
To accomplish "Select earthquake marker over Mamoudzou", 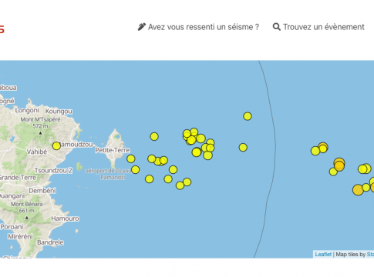I will 56,146.
